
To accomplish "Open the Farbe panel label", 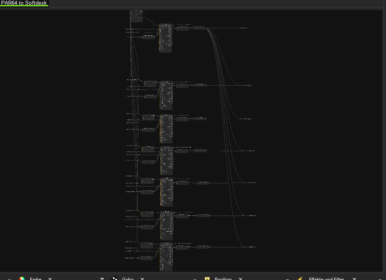I will pyautogui.click(x=35, y=278).
